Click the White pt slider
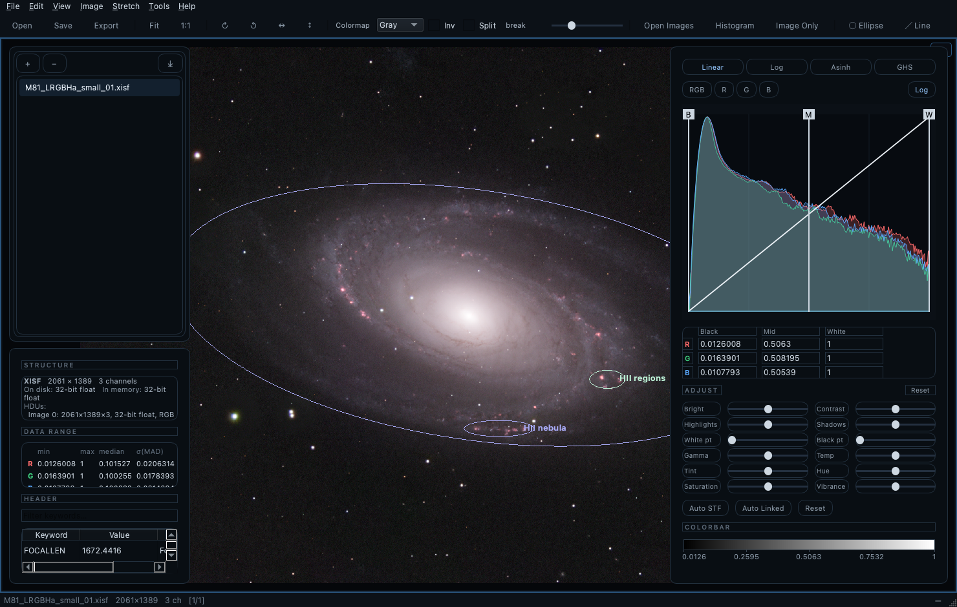Image resolution: width=957 pixels, height=607 pixels. click(768, 440)
